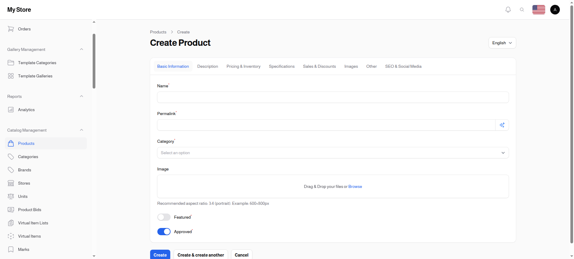Click the Marks bookmark icon
574x259 pixels.
(11, 249)
